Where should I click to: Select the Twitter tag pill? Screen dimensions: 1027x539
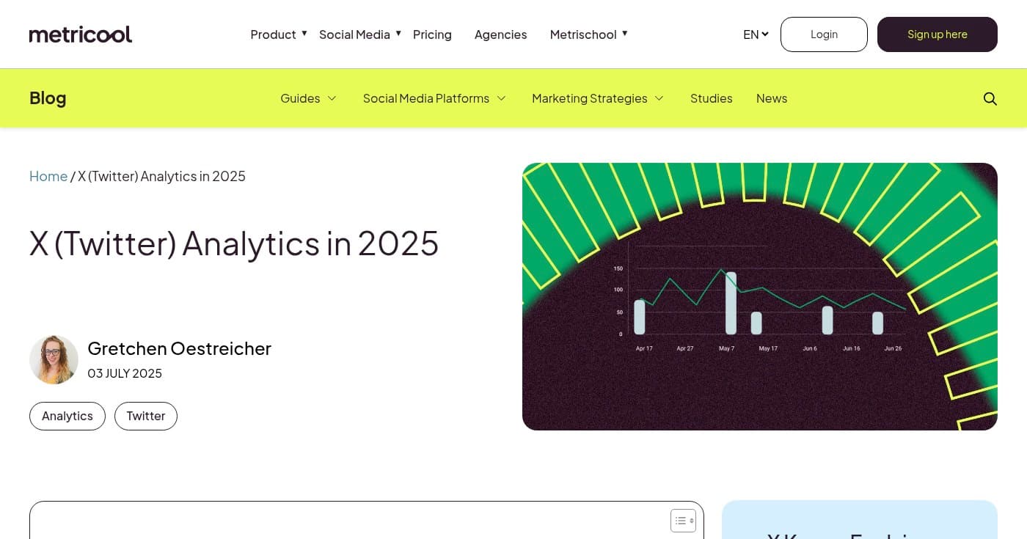coord(145,416)
